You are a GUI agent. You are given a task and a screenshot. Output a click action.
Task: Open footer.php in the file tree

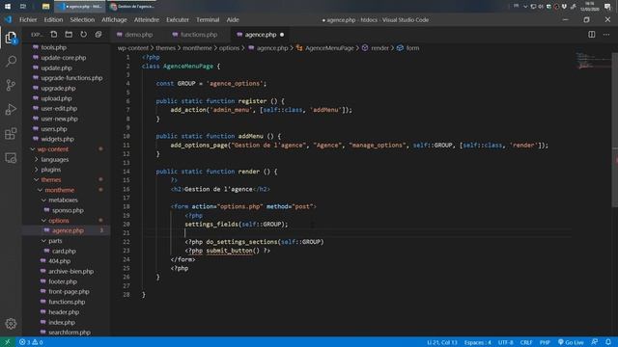pyautogui.click(x=63, y=281)
